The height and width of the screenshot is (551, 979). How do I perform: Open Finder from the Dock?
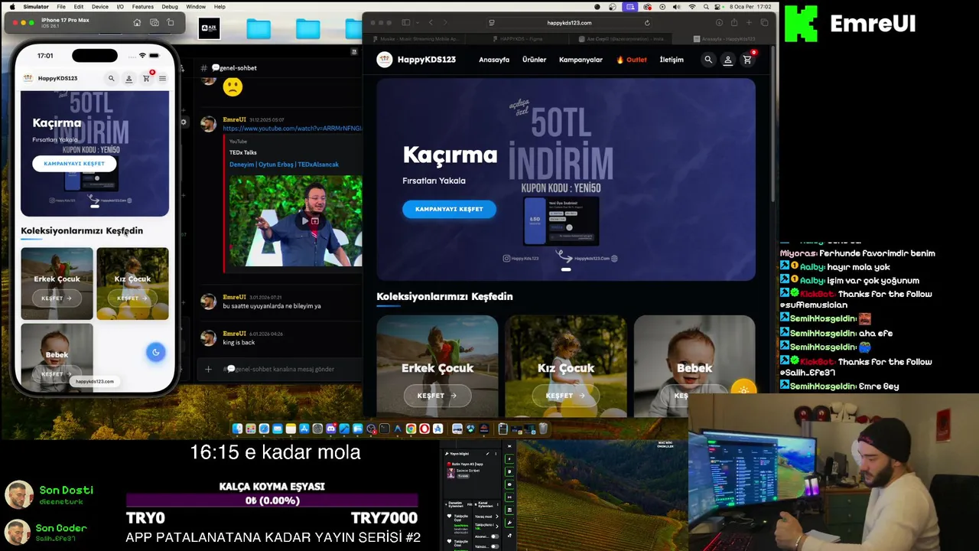pyautogui.click(x=238, y=429)
